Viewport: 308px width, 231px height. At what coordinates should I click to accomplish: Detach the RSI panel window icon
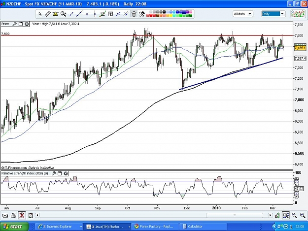coord(60,173)
